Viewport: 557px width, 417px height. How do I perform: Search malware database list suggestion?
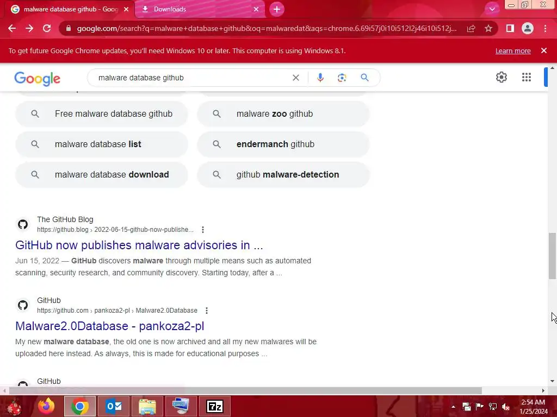pos(102,144)
